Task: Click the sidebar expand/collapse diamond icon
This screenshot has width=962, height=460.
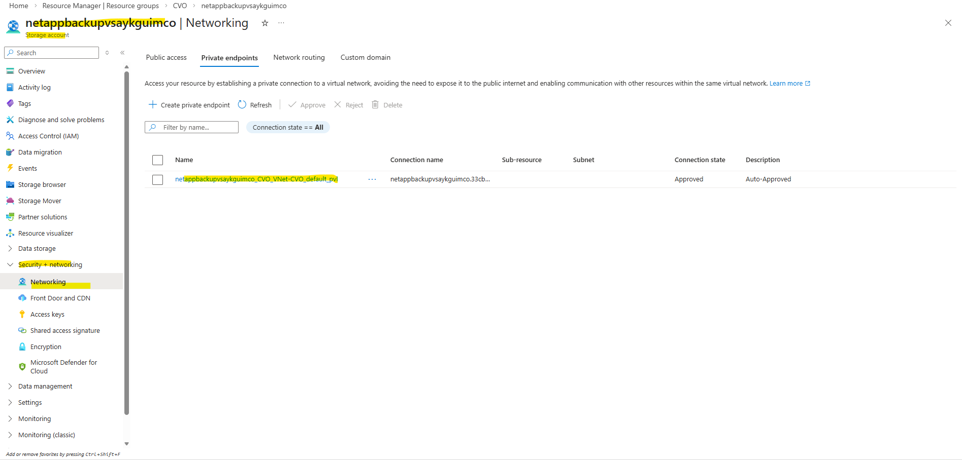Action: point(107,53)
